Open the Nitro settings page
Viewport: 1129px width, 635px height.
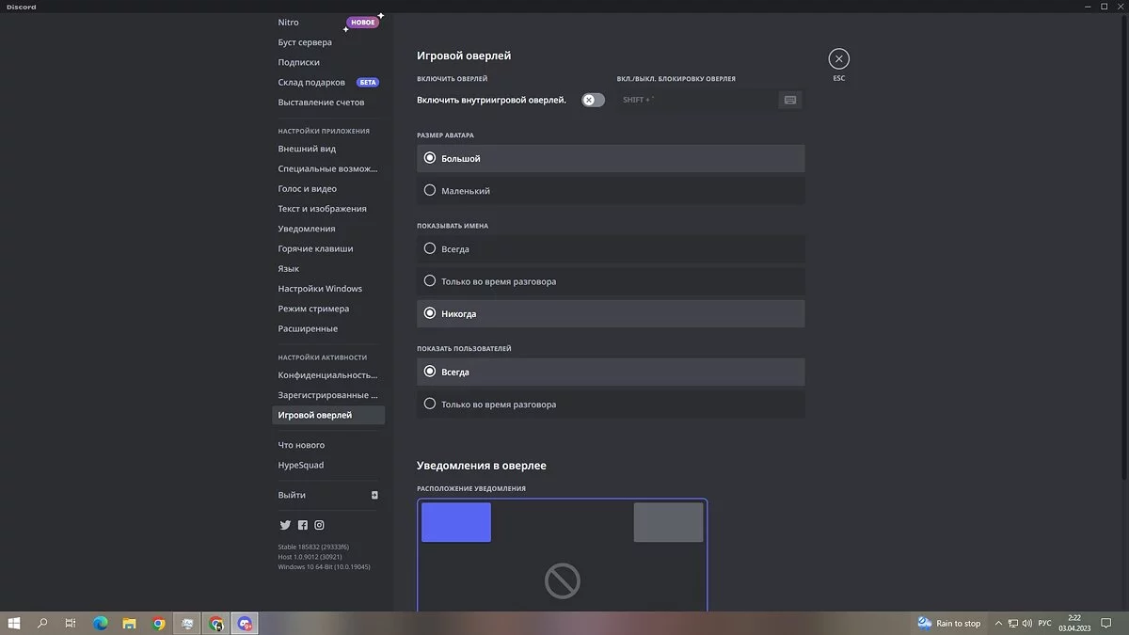(x=289, y=23)
